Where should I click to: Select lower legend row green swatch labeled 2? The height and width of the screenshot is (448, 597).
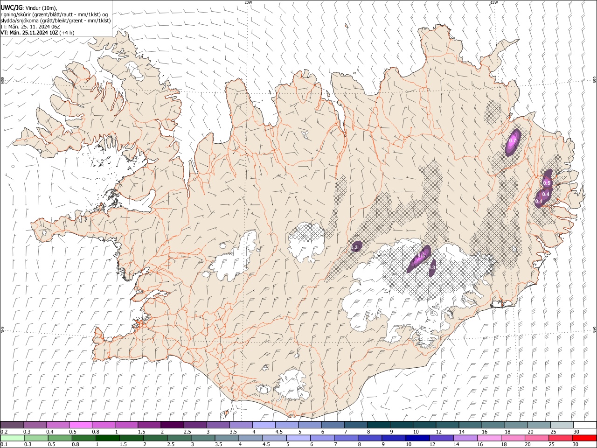(155, 438)
